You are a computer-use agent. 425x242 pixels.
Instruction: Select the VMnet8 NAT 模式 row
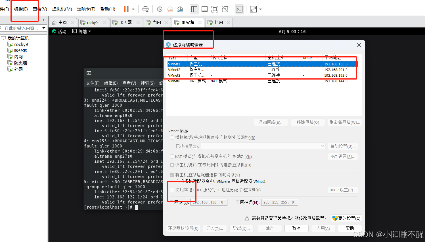[x=262, y=81]
